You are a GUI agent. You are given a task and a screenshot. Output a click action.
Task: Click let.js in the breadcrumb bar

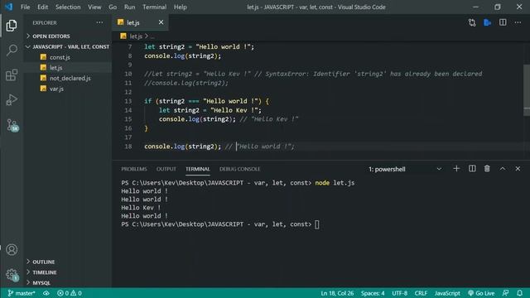point(136,36)
